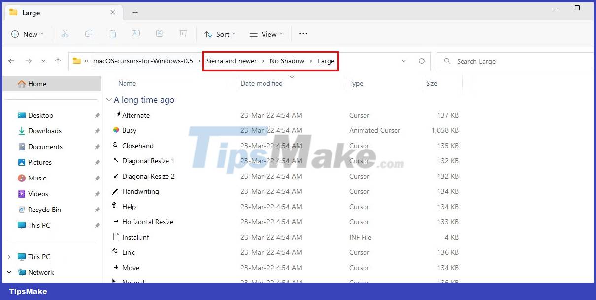Click the refresh icon beside the address bar

[422, 61]
